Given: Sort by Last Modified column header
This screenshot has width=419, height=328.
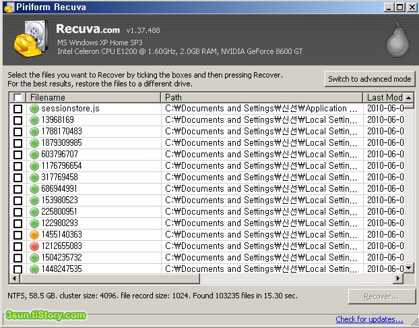Looking at the screenshot, I should pyautogui.click(x=383, y=97).
